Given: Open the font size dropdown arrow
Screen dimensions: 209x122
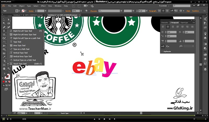Looking at the screenshot, I should click(x=147, y=11).
